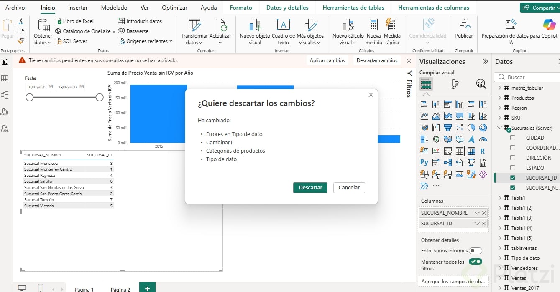Click Descartar cambios in banner
560x292 pixels.
coord(377,60)
